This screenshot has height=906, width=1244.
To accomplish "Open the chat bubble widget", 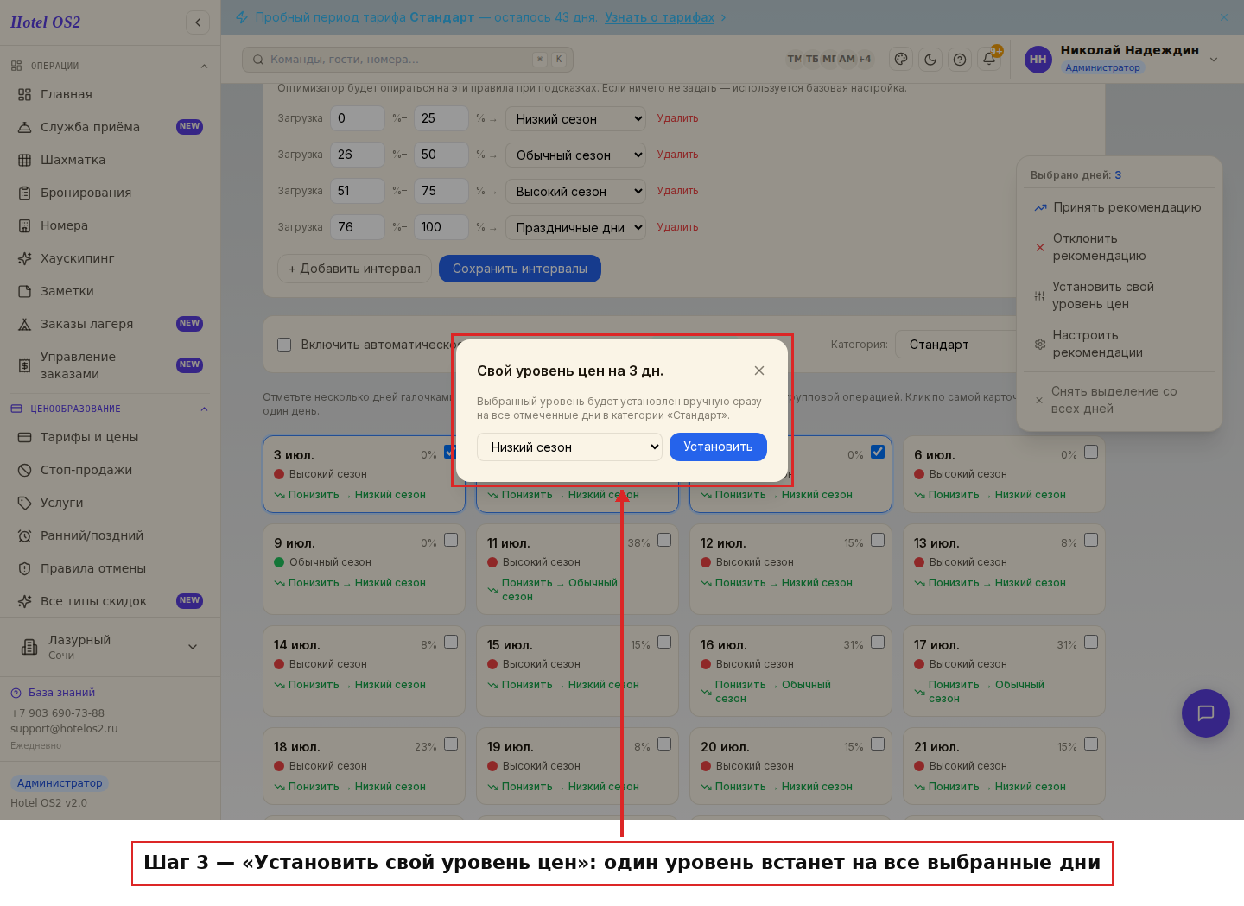I will coord(1206,713).
